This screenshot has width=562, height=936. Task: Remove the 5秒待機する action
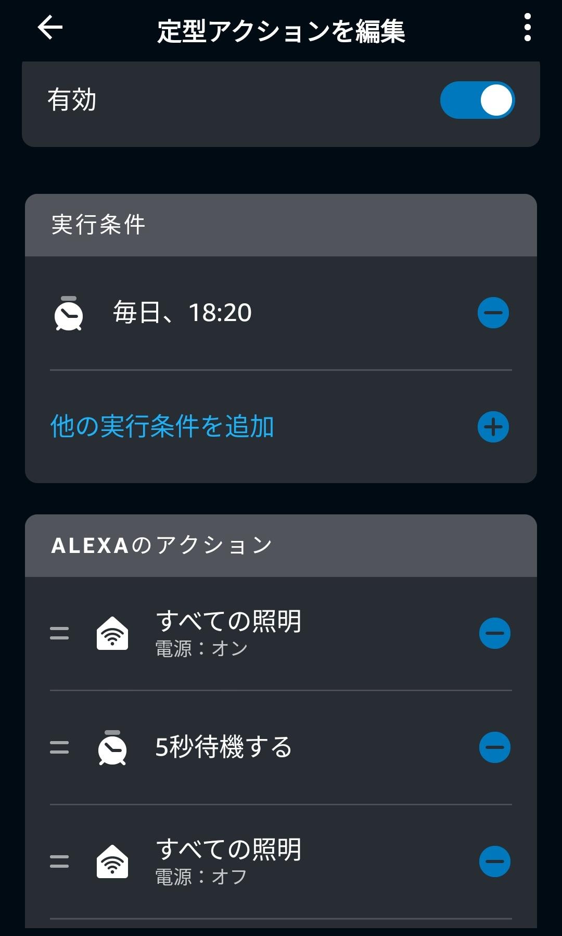[x=494, y=747]
